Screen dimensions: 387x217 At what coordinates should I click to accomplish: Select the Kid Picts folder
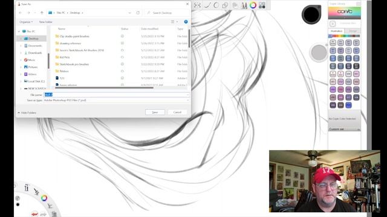tap(65, 57)
